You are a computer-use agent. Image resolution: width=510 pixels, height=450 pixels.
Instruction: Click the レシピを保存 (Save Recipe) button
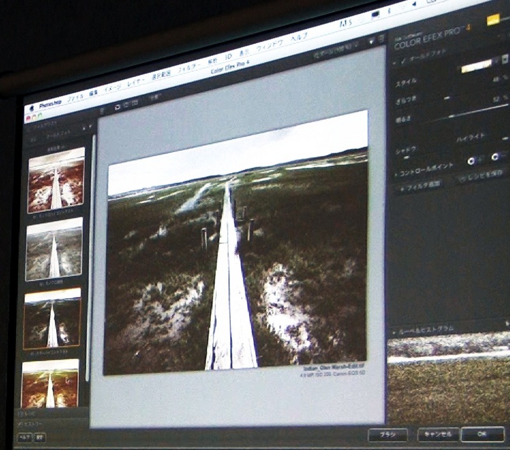tap(480, 176)
